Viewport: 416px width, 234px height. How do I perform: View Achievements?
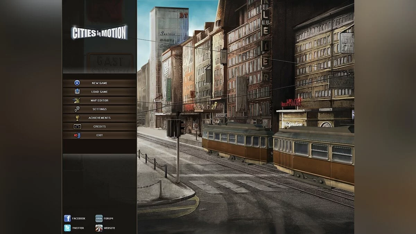(99, 118)
